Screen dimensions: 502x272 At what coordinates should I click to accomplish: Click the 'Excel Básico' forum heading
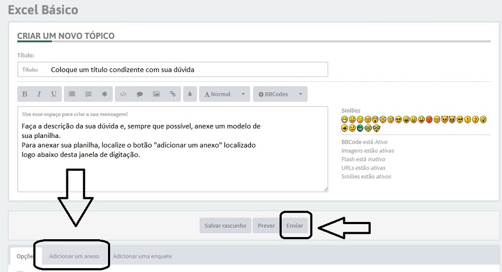tap(43, 10)
